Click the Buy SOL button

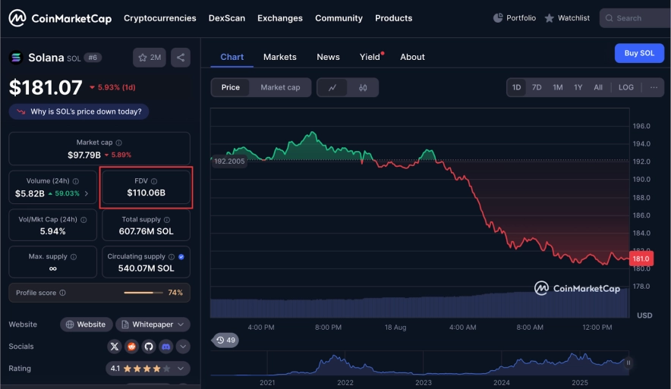click(638, 53)
